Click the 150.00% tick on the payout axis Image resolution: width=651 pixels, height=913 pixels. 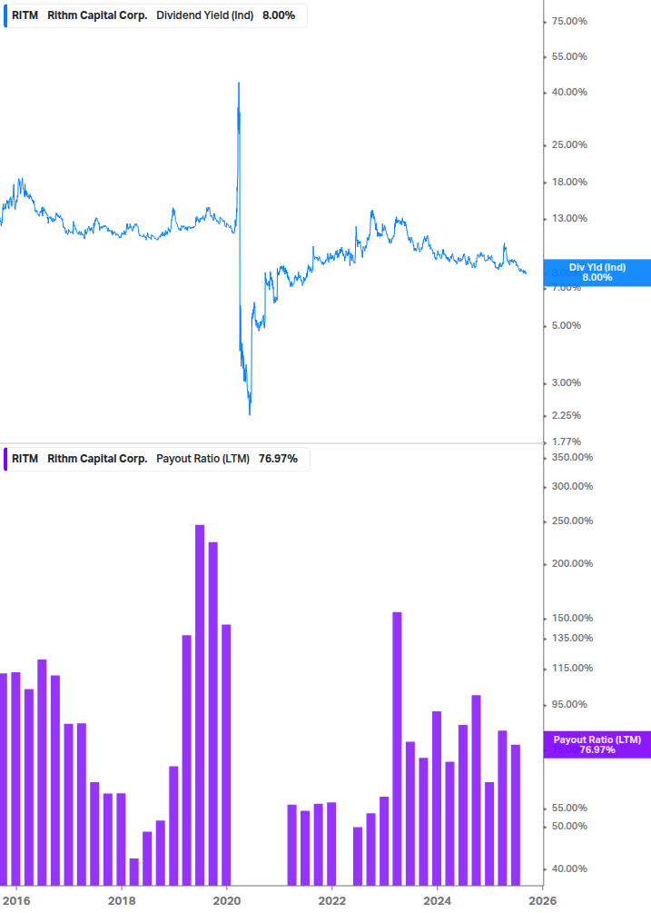(x=572, y=618)
